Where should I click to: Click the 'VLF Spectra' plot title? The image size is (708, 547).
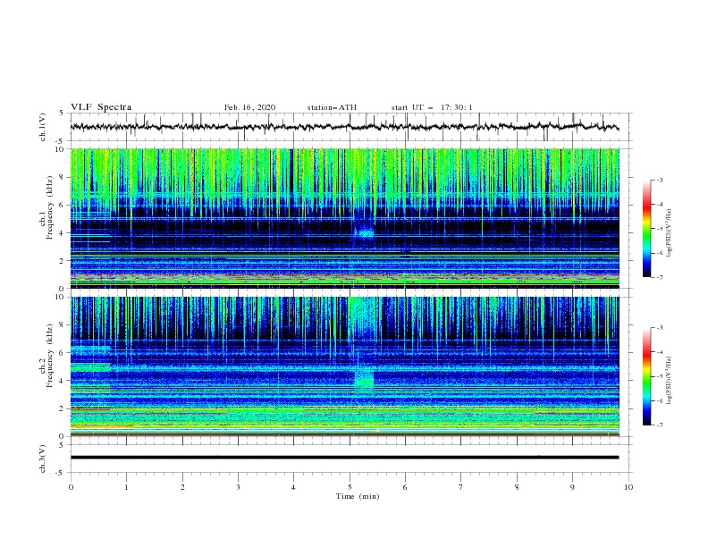click(101, 107)
